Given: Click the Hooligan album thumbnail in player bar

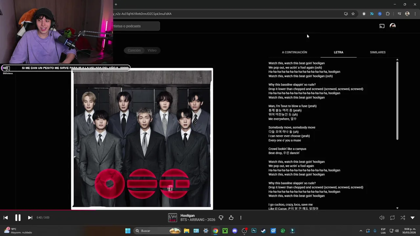Looking at the screenshot, I should (x=173, y=218).
